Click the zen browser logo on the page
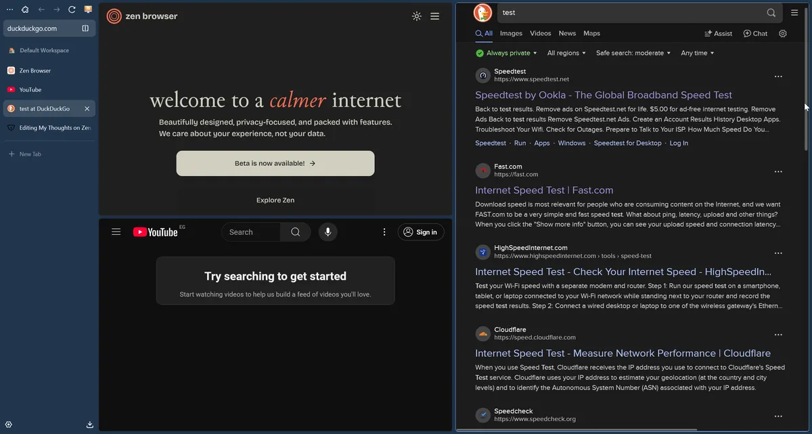This screenshot has width=812, height=434. (142, 16)
